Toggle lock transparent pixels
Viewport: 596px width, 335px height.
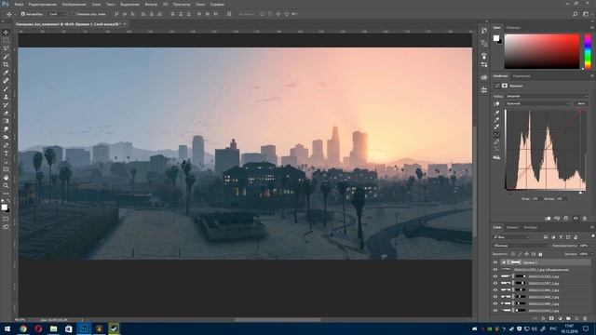point(513,254)
